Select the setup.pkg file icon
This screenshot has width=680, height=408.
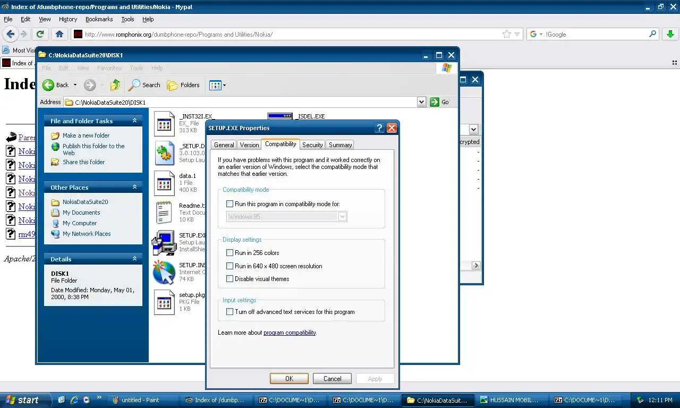pos(164,302)
